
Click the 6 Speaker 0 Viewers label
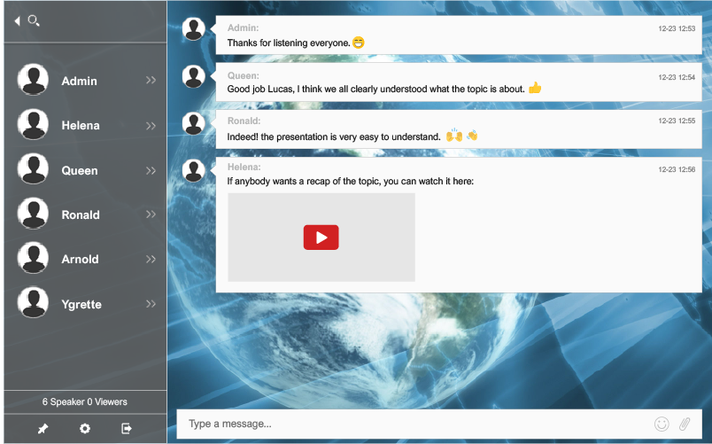pyautogui.click(x=85, y=401)
